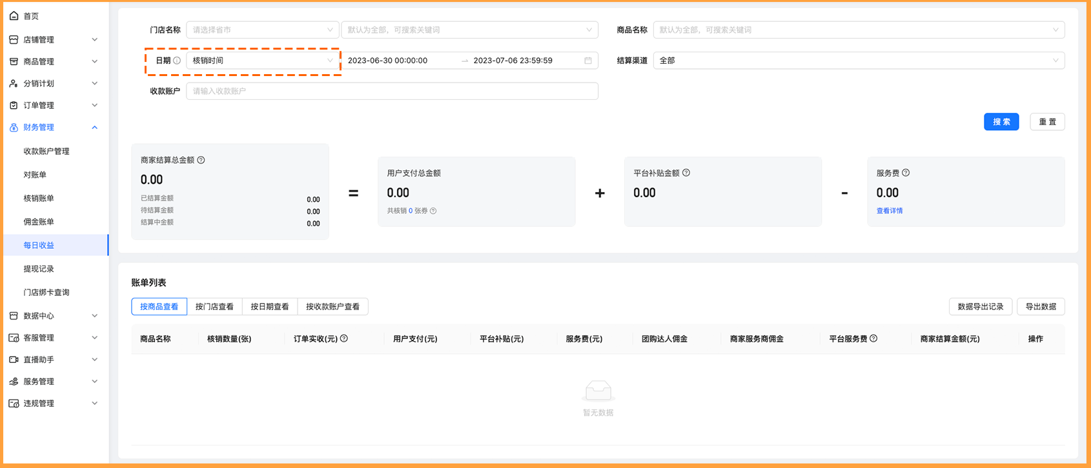Open the 结算渠道 dropdown showing 全部
The height and width of the screenshot is (468, 1091).
(x=859, y=61)
